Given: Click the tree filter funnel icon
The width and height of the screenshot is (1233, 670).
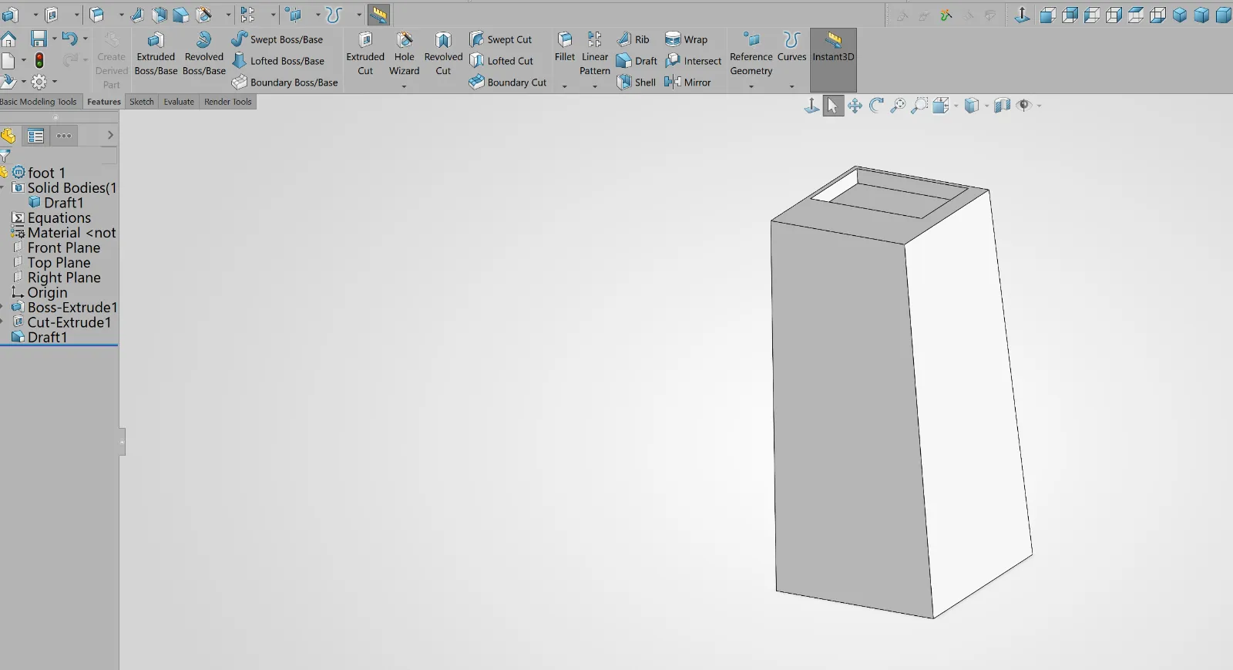Looking at the screenshot, I should [5, 157].
